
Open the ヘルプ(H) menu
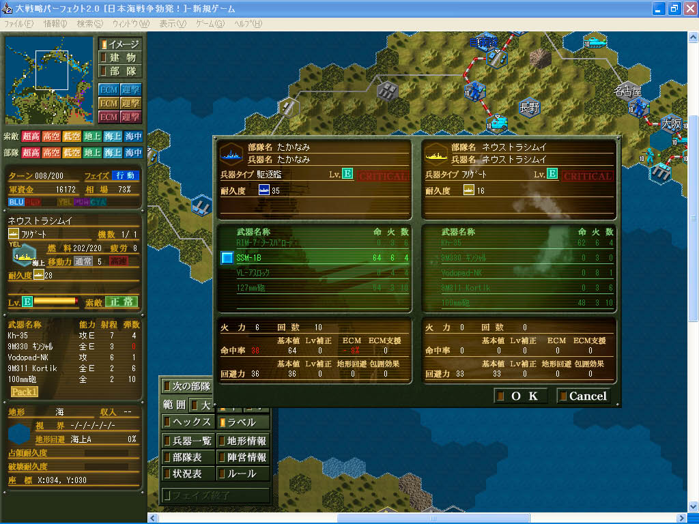[x=248, y=24]
